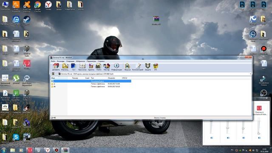Select the folder dated 04.08.2017
Viewport: 272px width, 153px height.
click(91, 86)
